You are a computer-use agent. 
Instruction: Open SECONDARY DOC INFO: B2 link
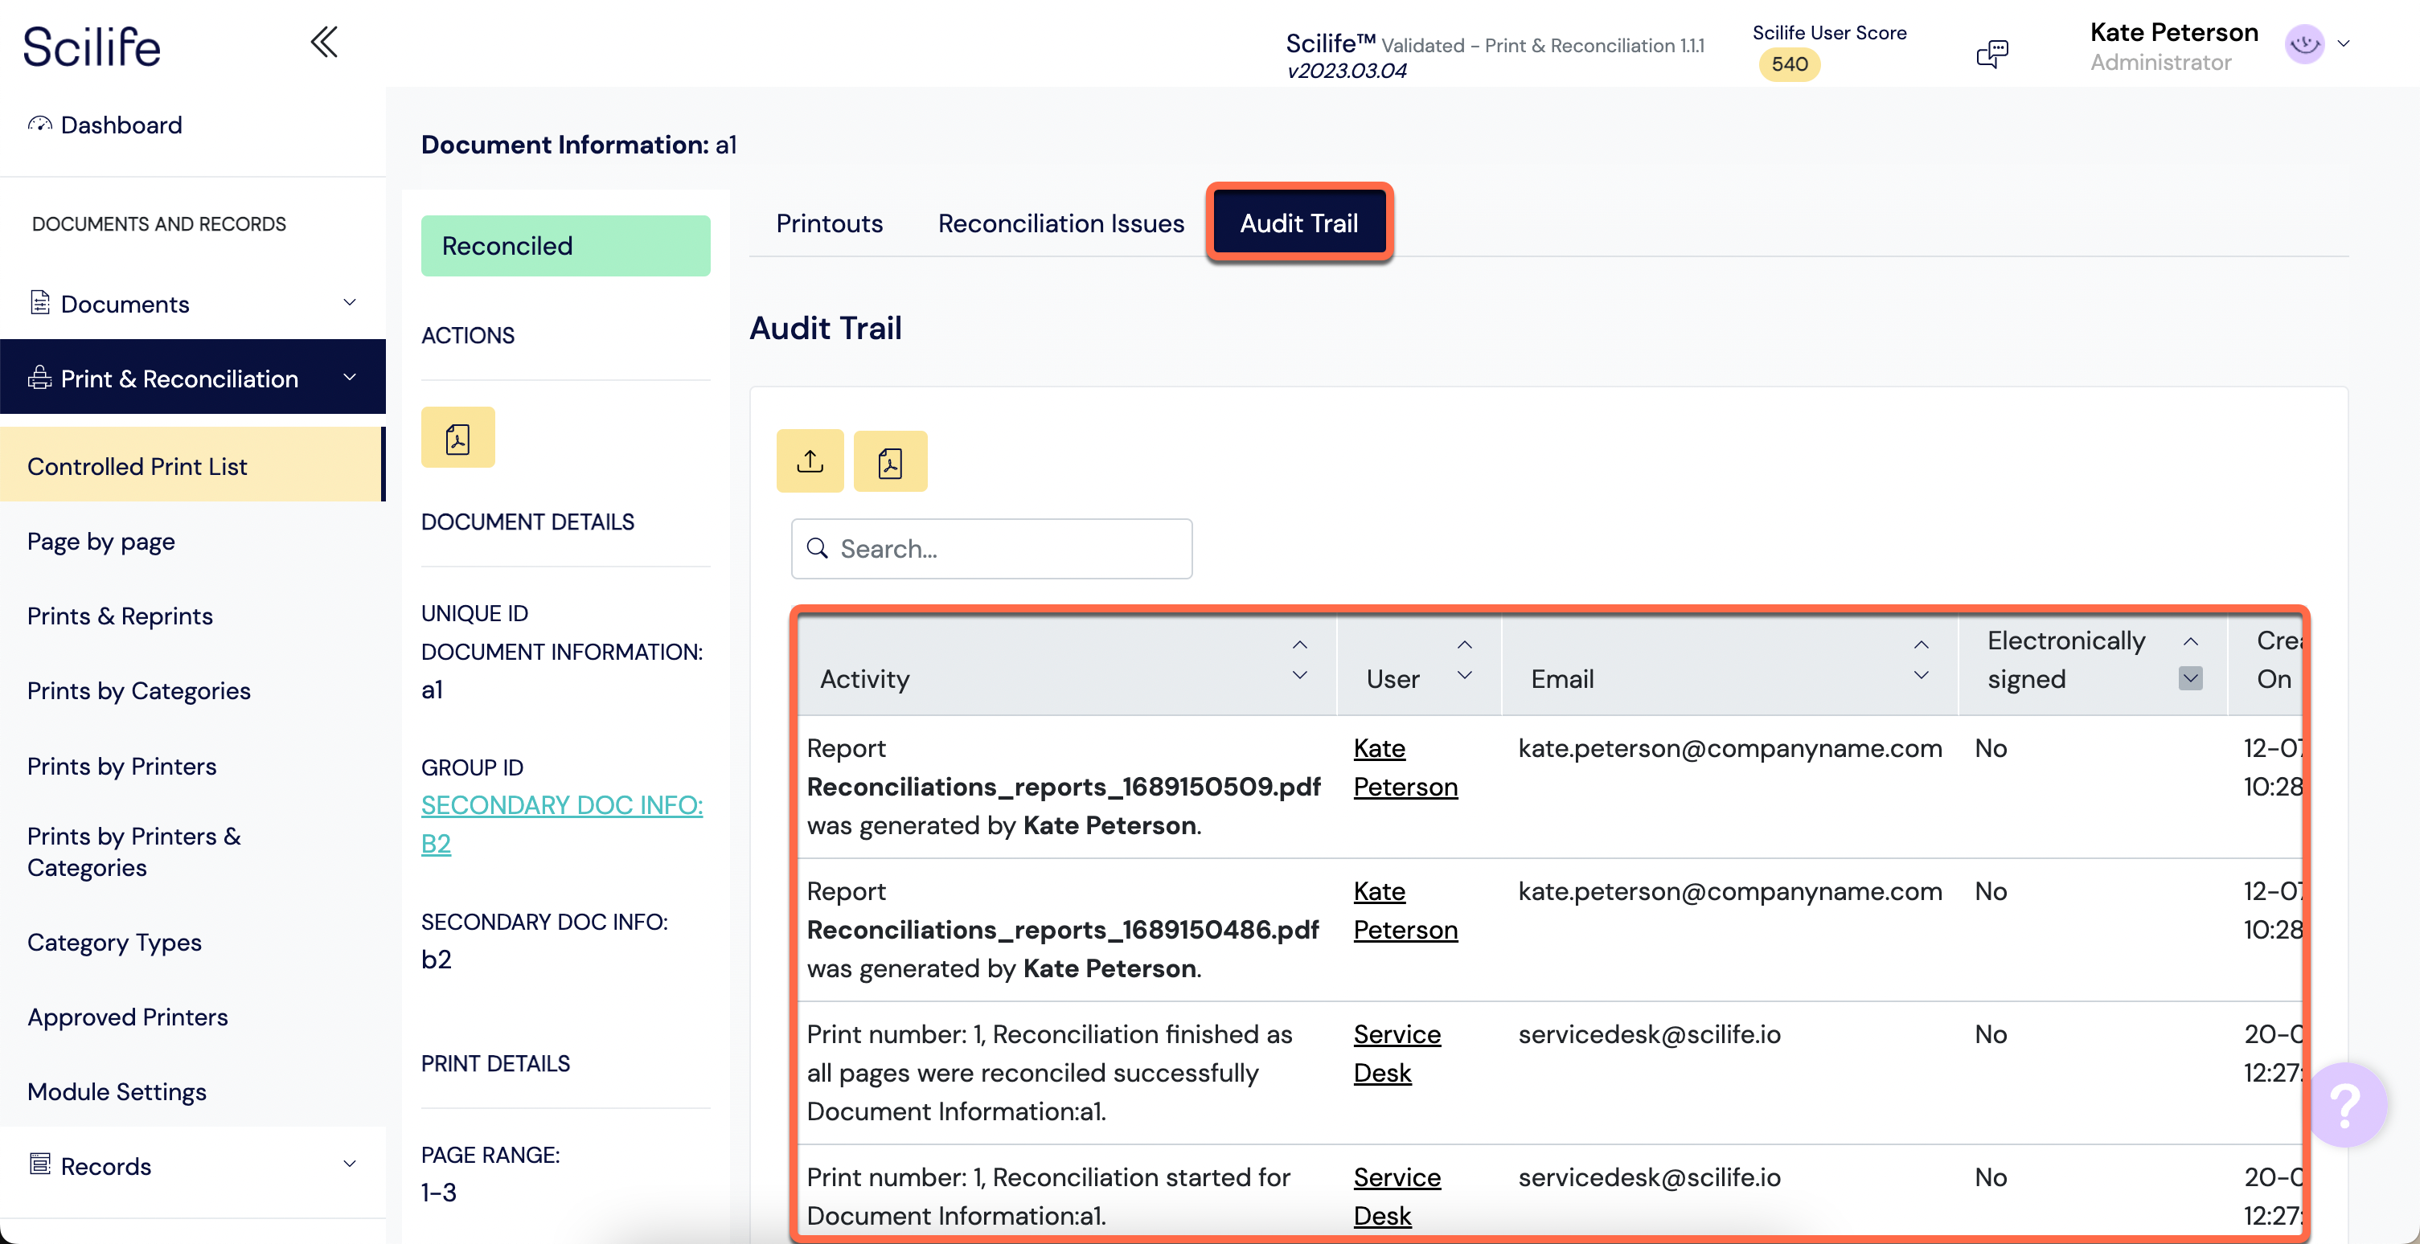561,824
